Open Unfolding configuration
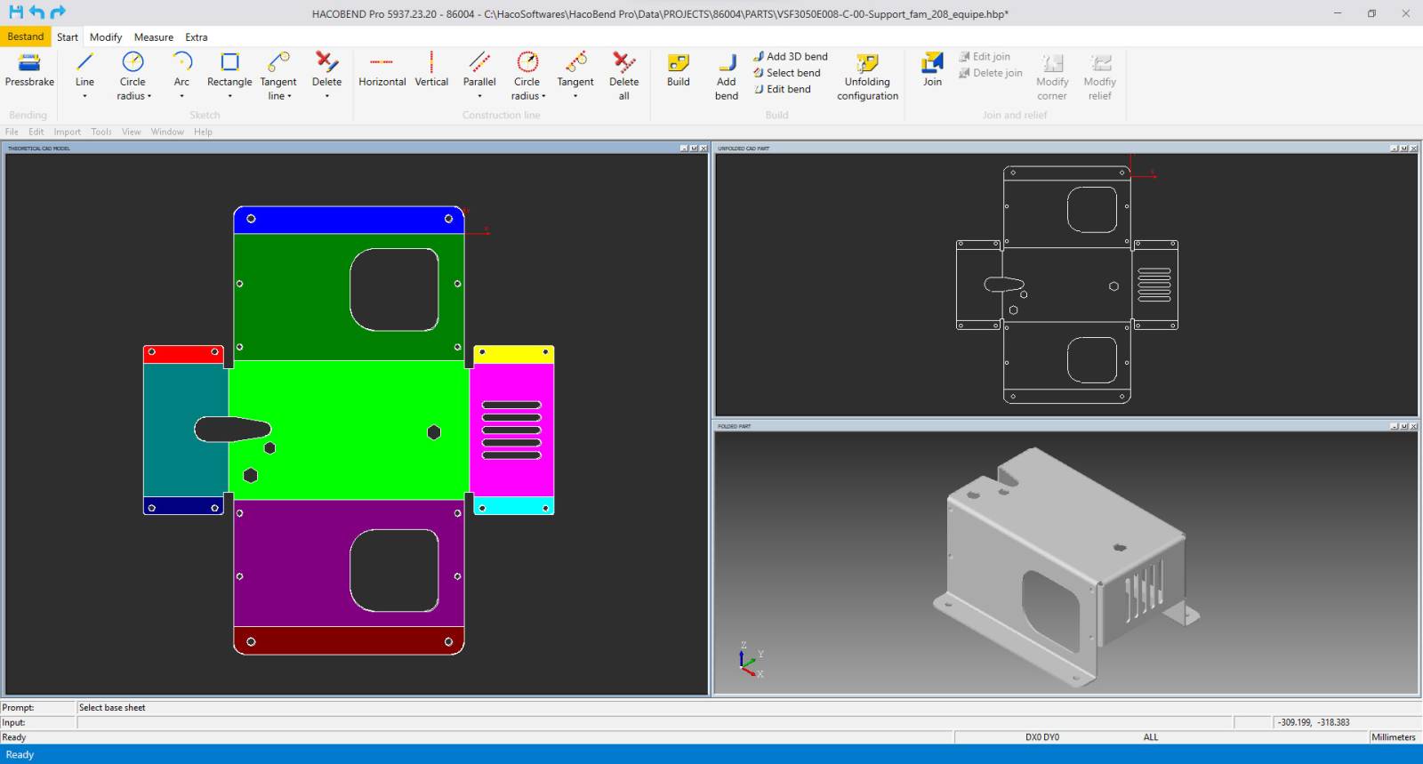 pos(867,62)
